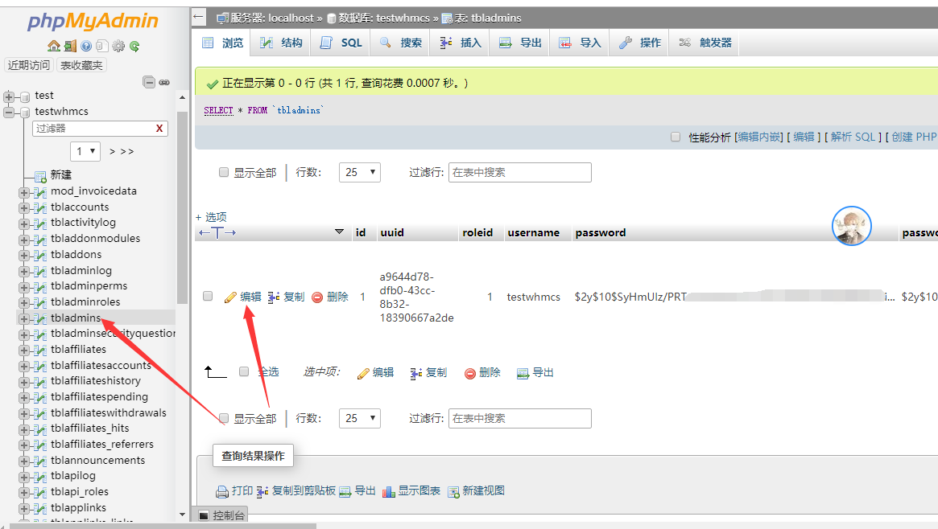Click export icon in selected items row
Viewport: 938px width, 529px height.
click(x=523, y=374)
